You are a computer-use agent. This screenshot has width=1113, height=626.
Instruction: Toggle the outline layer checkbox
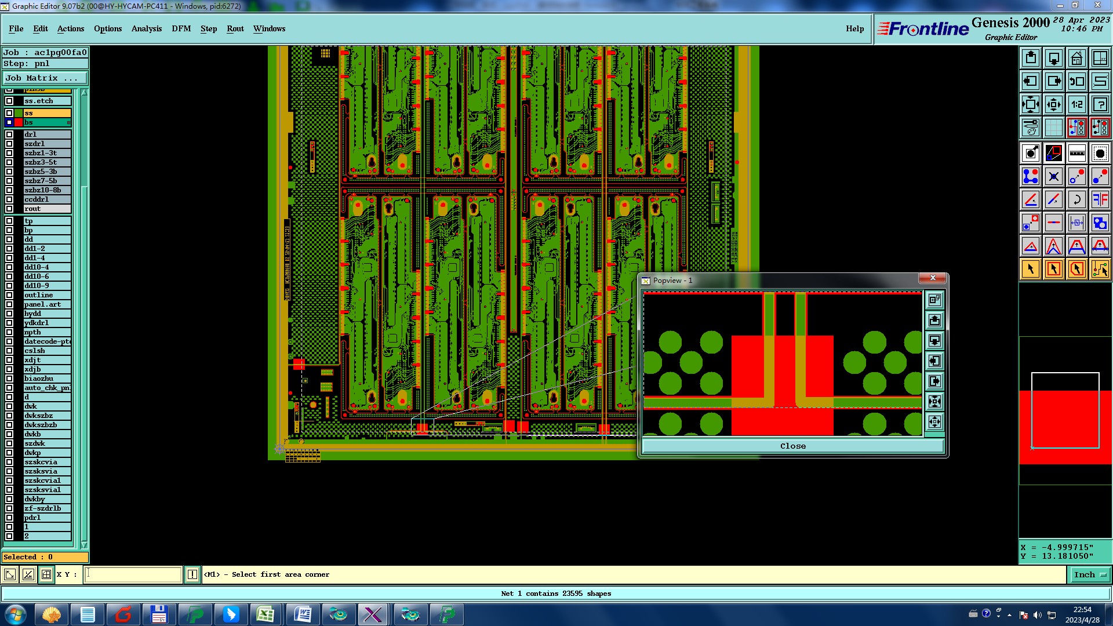[x=9, y=295]
